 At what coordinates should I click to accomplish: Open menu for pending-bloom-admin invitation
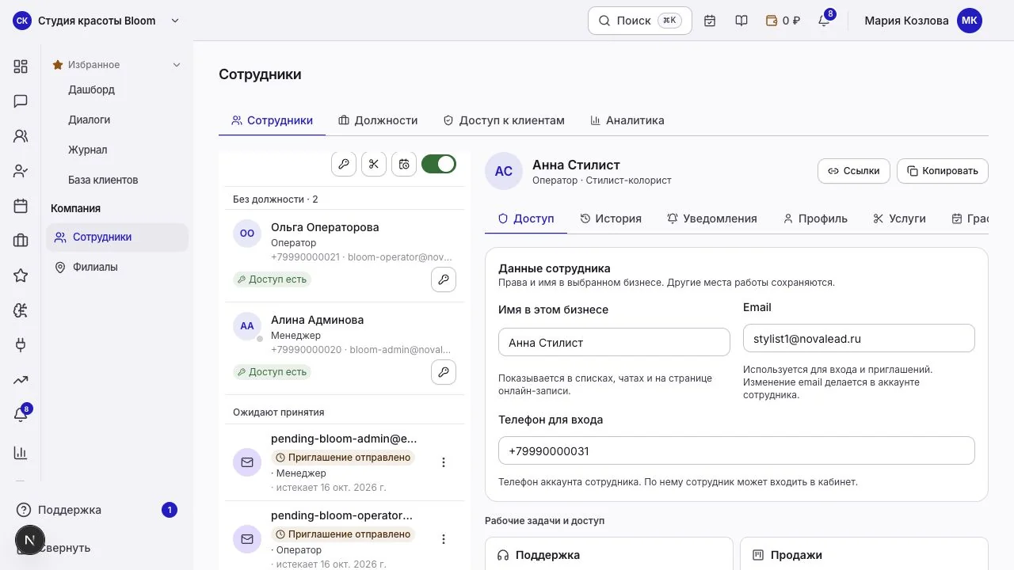444,462
